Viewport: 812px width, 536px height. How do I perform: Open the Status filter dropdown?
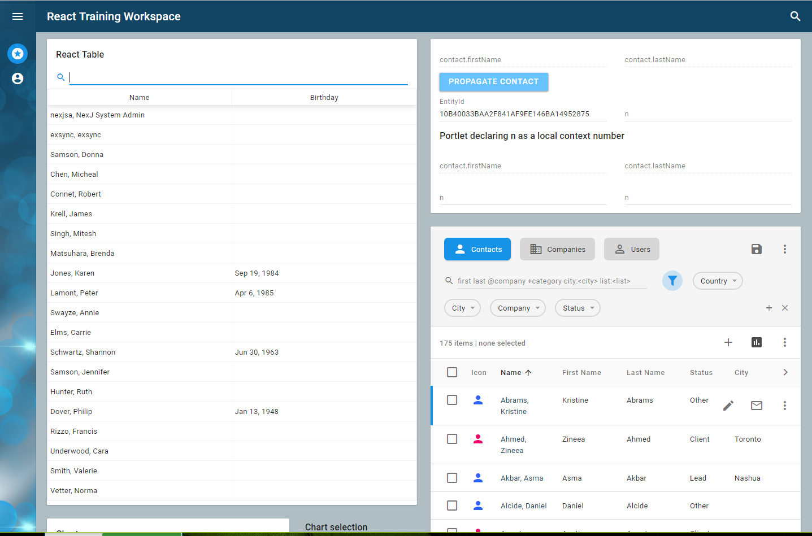tap(577, 308)
